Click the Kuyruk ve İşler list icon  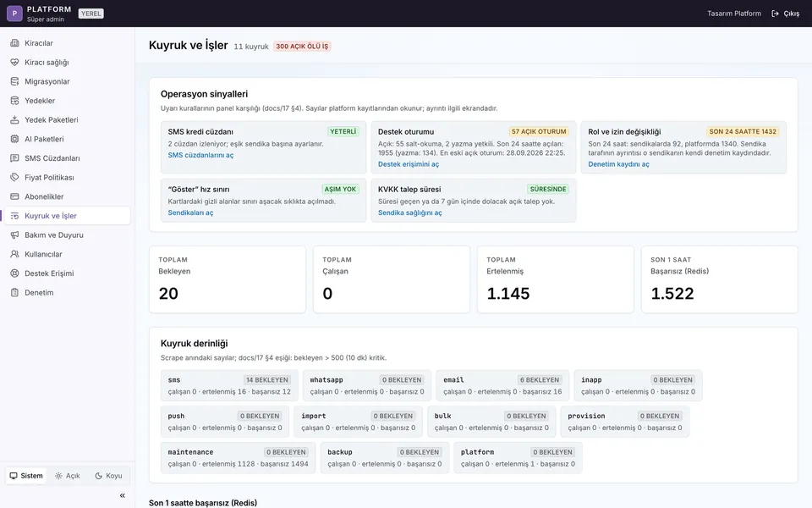pos(14,216)
